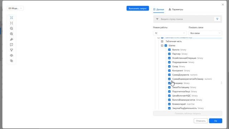The width and height of the screenshot is (229, 129).
Task: Close the dialog with the X icon
Action: [223, 5]
